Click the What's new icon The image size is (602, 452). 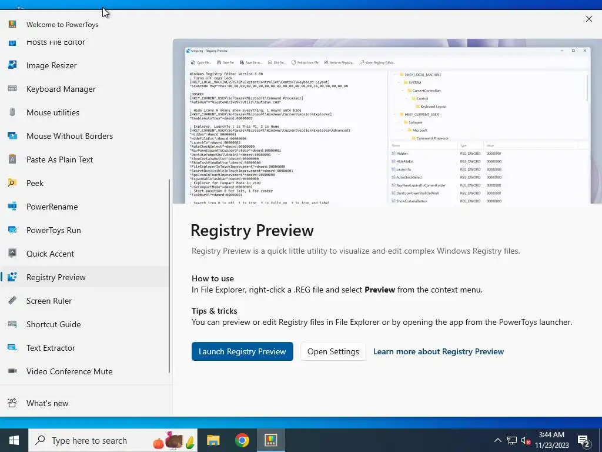12,403
